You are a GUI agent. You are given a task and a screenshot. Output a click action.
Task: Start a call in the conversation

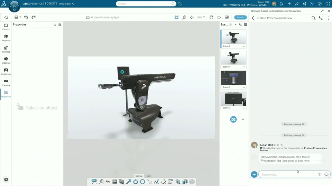point(321,18)
